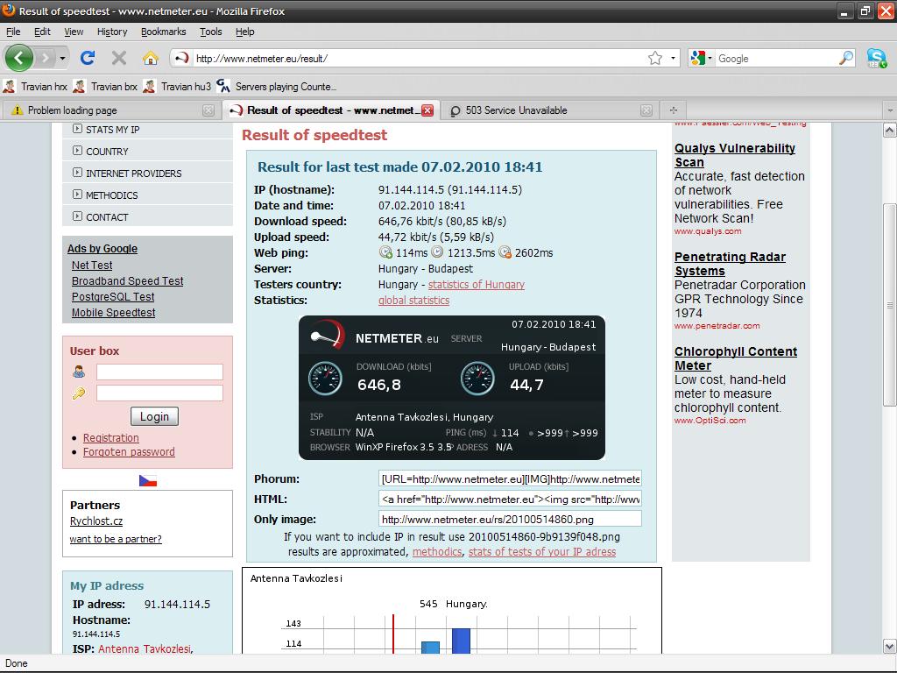The height and width of the screenshot is (673, 897).
Task: Open the Travian hrx bookmark
Action: (35, 87)
